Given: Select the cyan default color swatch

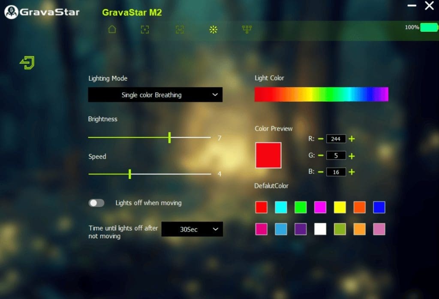Looking at the screenshot, I should click(x=281, y=207).
